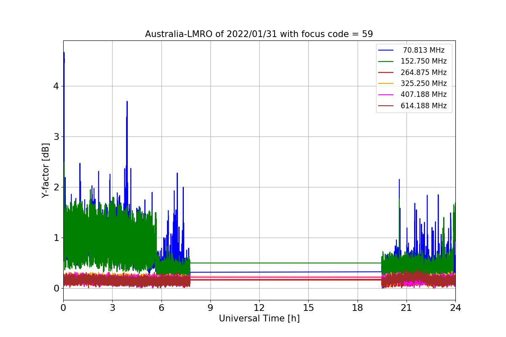This screenshot has width=506, height=337.
Task: Click the y-axis tick label 0
Action: (56, 288)
